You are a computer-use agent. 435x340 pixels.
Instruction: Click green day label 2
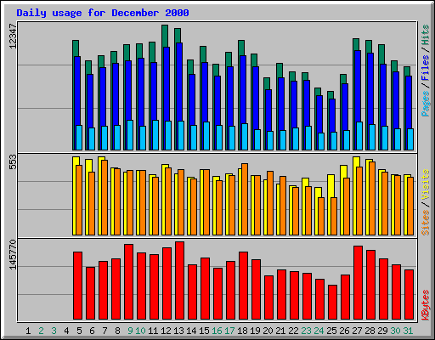[x=41, y=331]
